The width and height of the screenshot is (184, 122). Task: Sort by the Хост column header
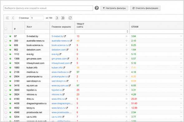click(29, 27)
